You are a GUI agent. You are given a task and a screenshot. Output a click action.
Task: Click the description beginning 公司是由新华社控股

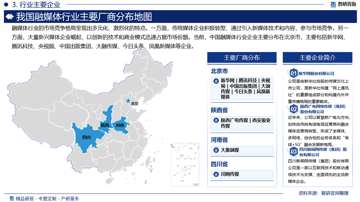[x=318, y=92]
